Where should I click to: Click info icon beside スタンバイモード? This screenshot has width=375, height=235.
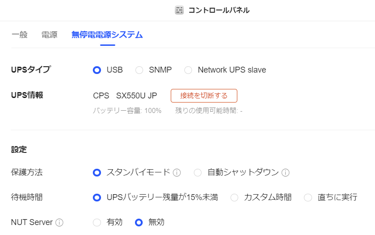tap(177, 172)
